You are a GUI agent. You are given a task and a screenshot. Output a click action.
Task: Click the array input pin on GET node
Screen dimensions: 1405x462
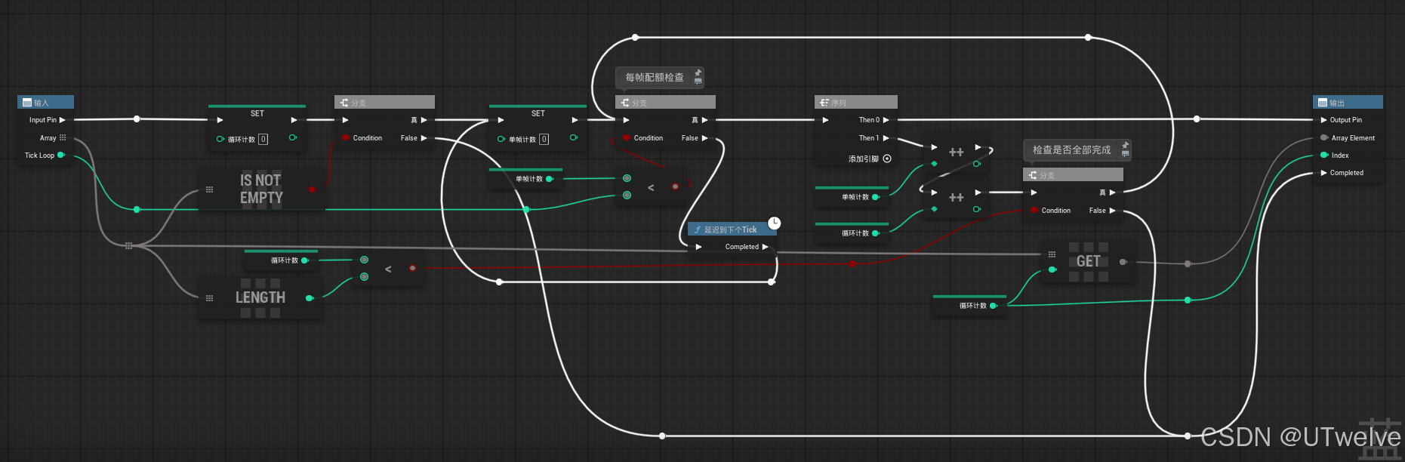click(1052, 254)
